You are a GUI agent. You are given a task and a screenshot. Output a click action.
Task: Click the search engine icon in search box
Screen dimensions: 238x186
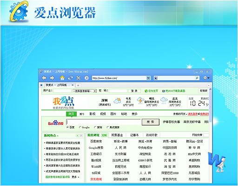pos(156,78)
